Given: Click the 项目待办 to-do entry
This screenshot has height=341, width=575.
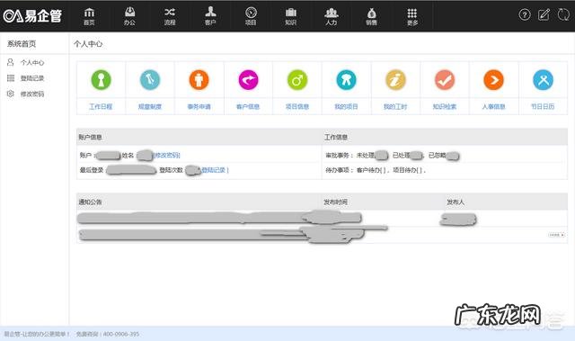Looking at the screenshot, I should 408,170.
